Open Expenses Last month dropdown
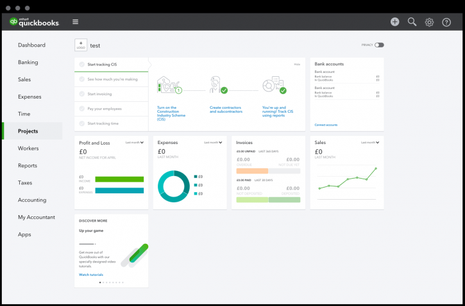Viewport: 465px width, 306px height. click(x=213, y=143)
